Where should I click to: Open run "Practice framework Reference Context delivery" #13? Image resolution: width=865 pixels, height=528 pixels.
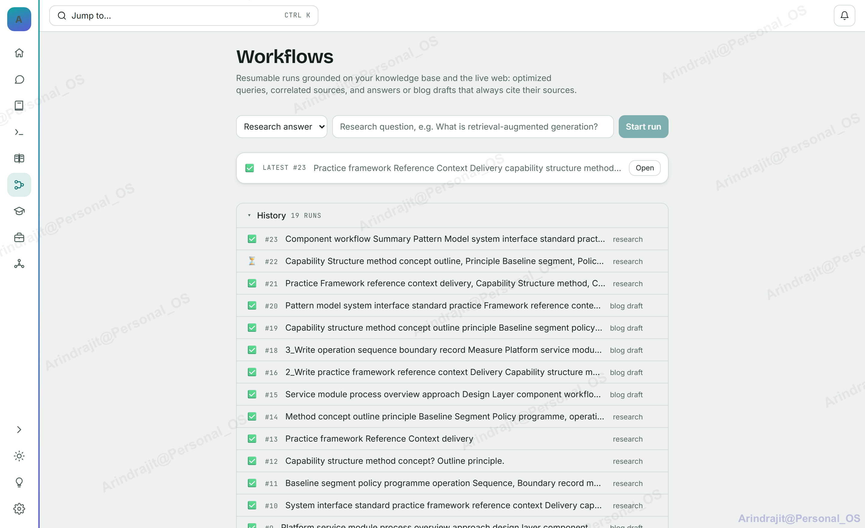click(452, 439)
